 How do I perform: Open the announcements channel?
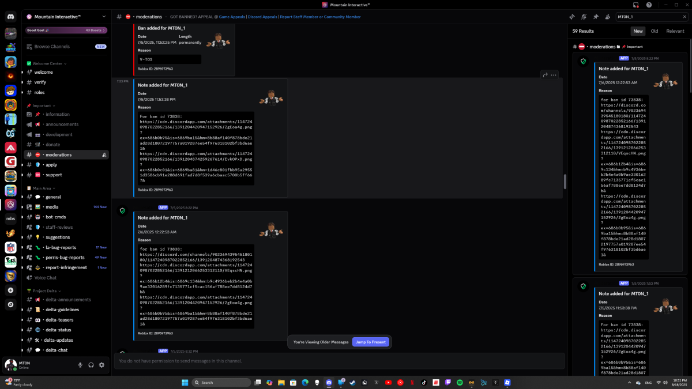point(66,124)
